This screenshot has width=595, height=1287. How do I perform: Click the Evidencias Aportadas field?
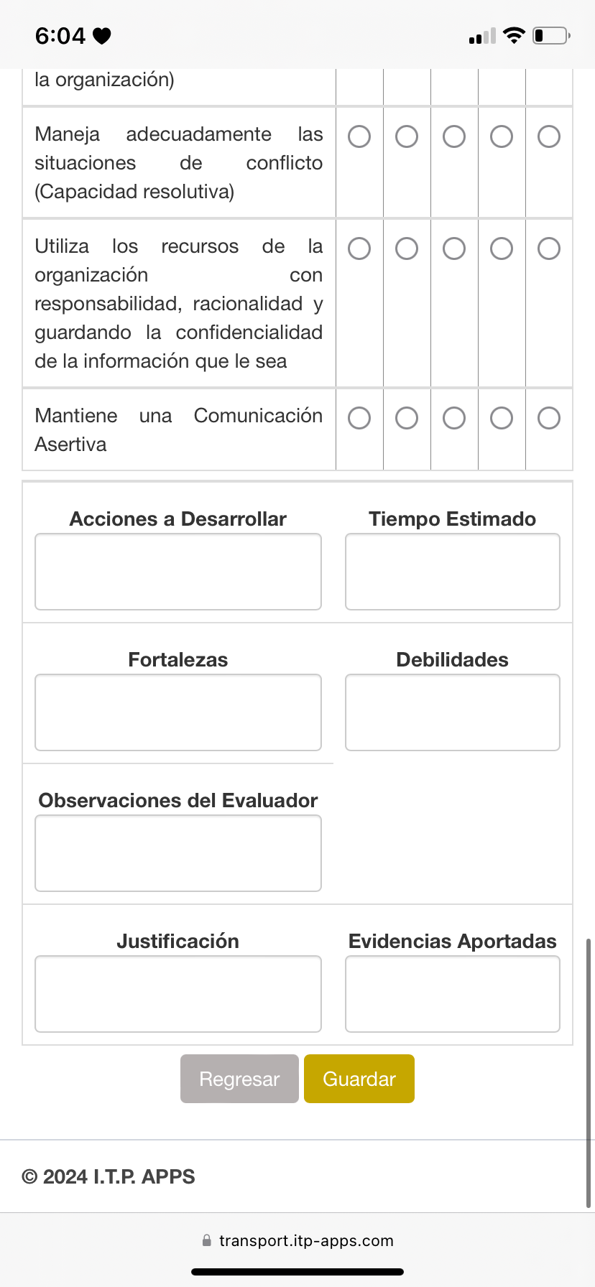coord(453,994)
